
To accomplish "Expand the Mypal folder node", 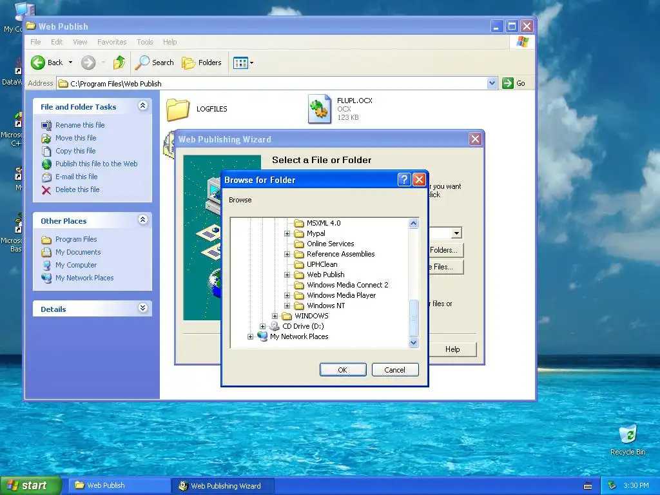I will 287,233.
